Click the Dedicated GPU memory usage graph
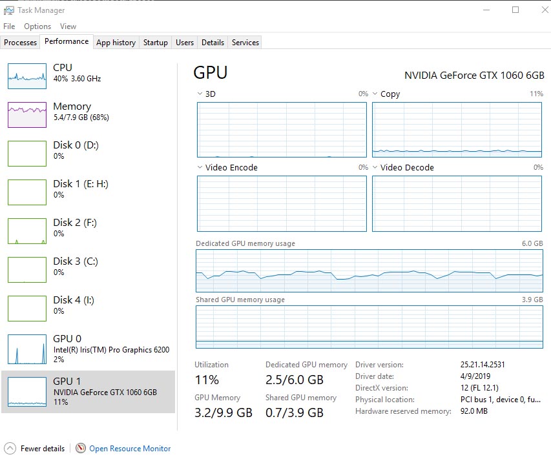Image resolution: width=551 pixels, height=459 pixels. pyautogui.click(x=369, y=270)
